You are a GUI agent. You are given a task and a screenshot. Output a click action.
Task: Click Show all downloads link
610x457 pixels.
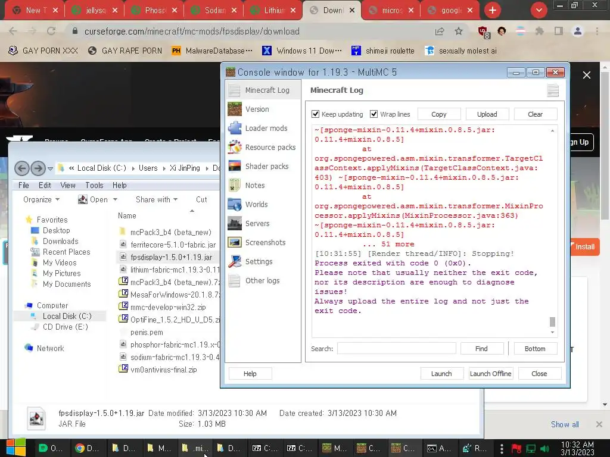pyautogui.click(x=565, y=424)
